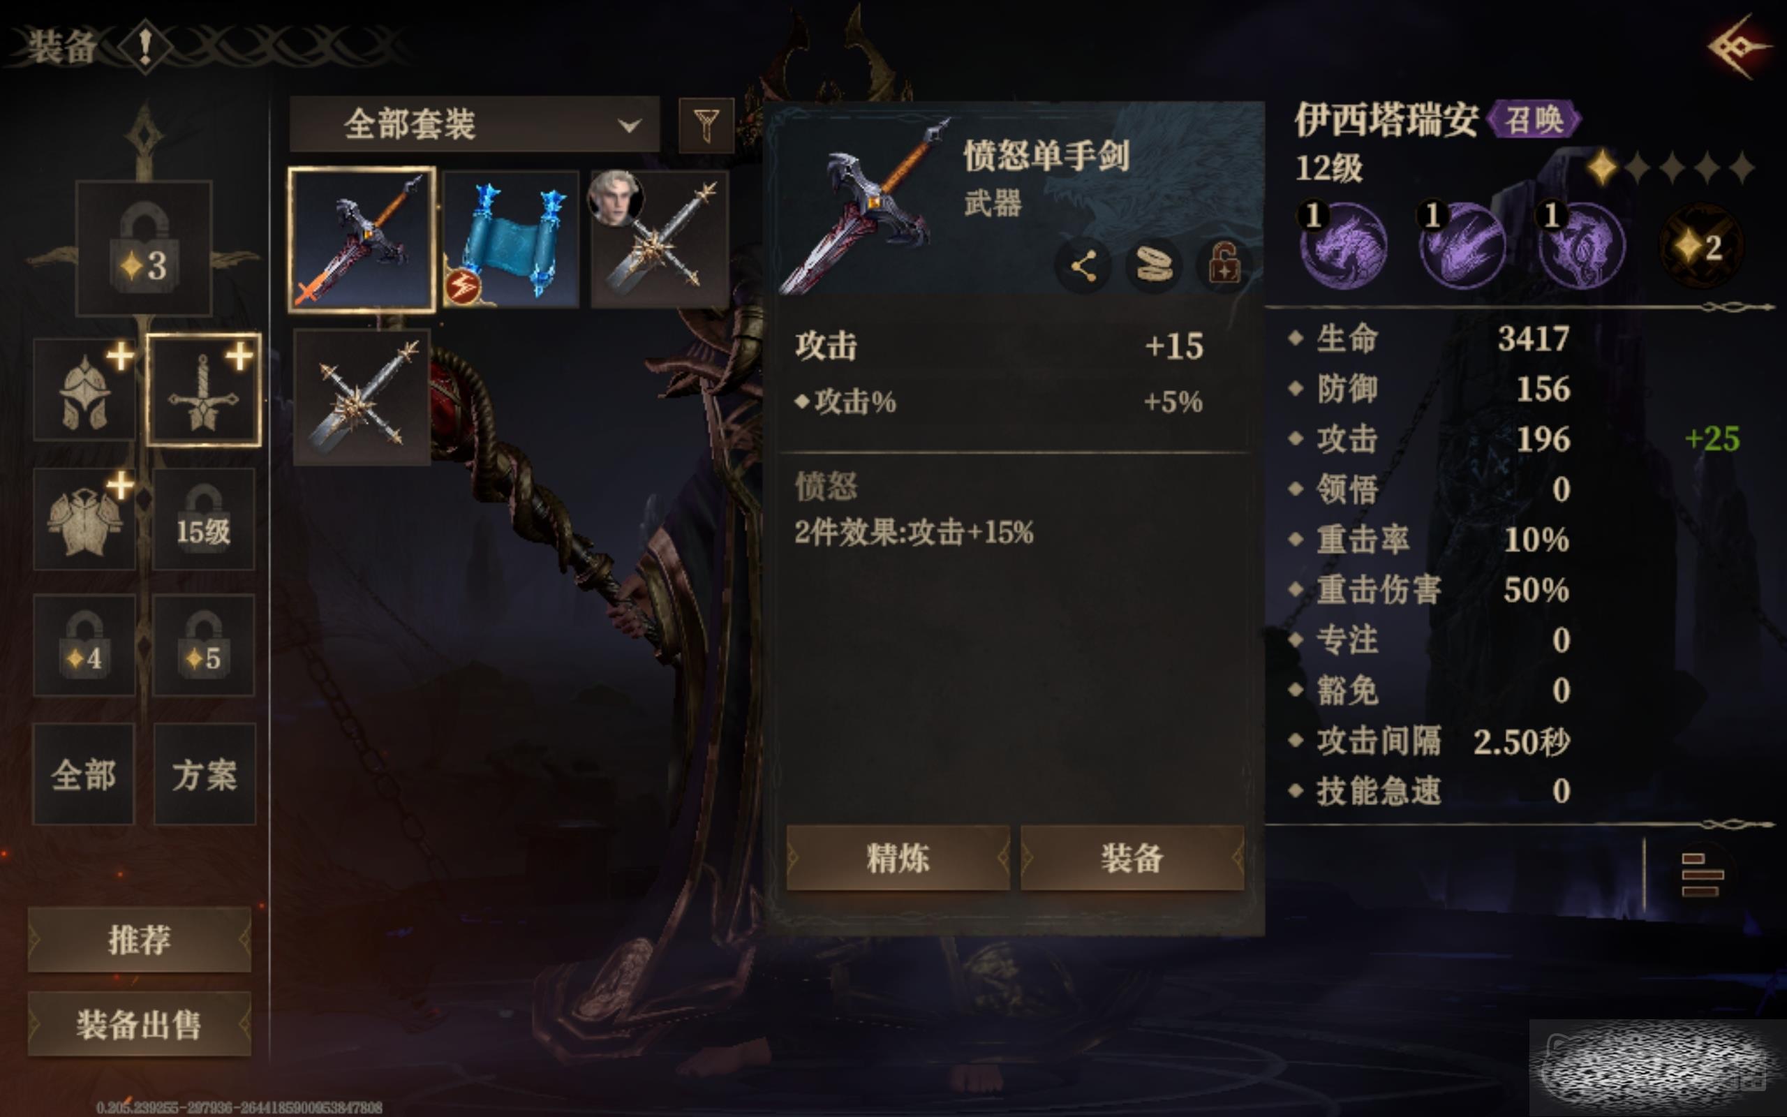Select the sword weapon slot
The width and height of the screenshot is (1787, 1117).
(x=204, y=390)
